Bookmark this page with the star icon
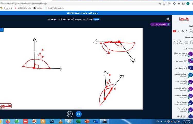 (x=169, y=3)
